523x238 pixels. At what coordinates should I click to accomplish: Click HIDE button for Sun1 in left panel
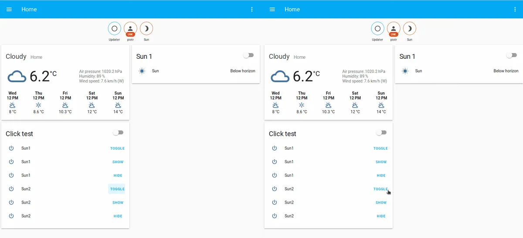(x=118, y=175)
